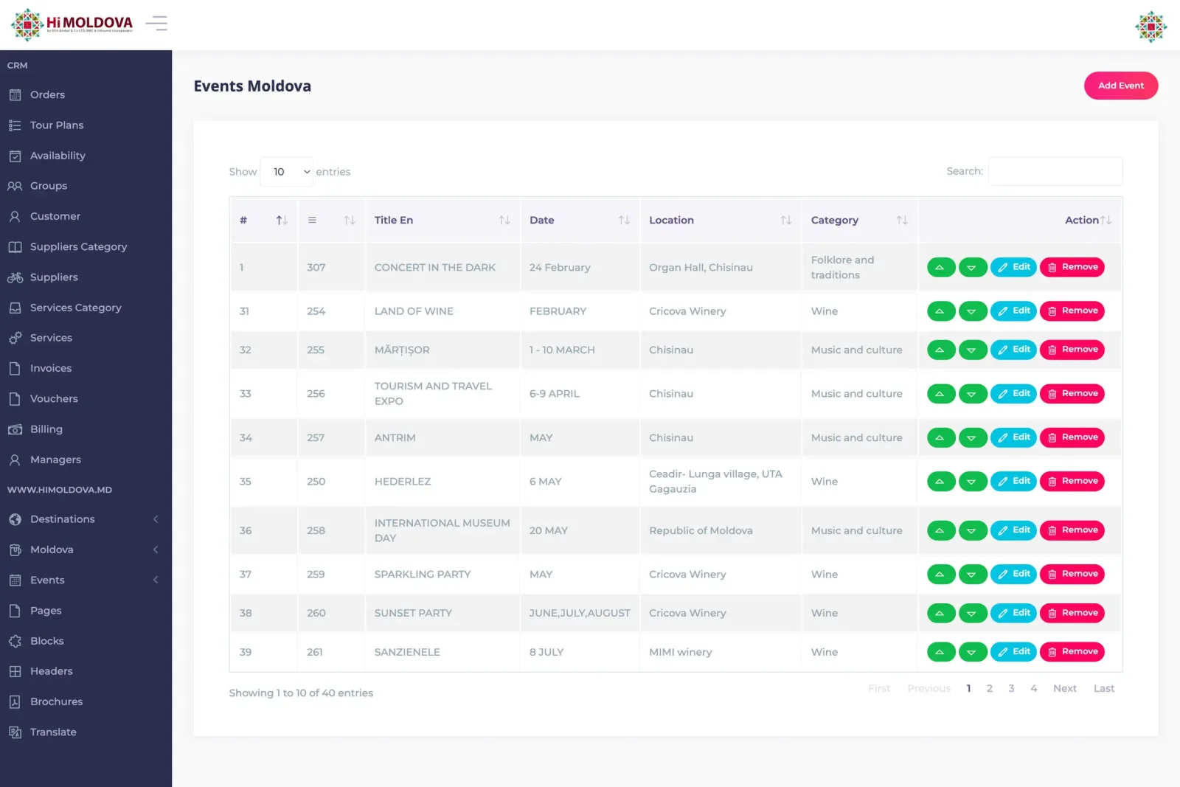Open the entries-per-page dropdown
The width and height of the screenshot is (1180, 787).
(x=286, y=172)
